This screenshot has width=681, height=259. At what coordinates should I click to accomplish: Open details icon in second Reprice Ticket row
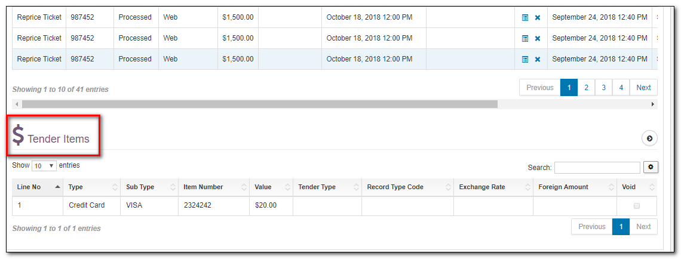[x=525, y=39]
